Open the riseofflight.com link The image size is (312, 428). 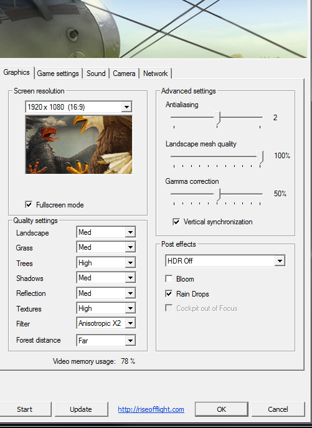[151, 409]
